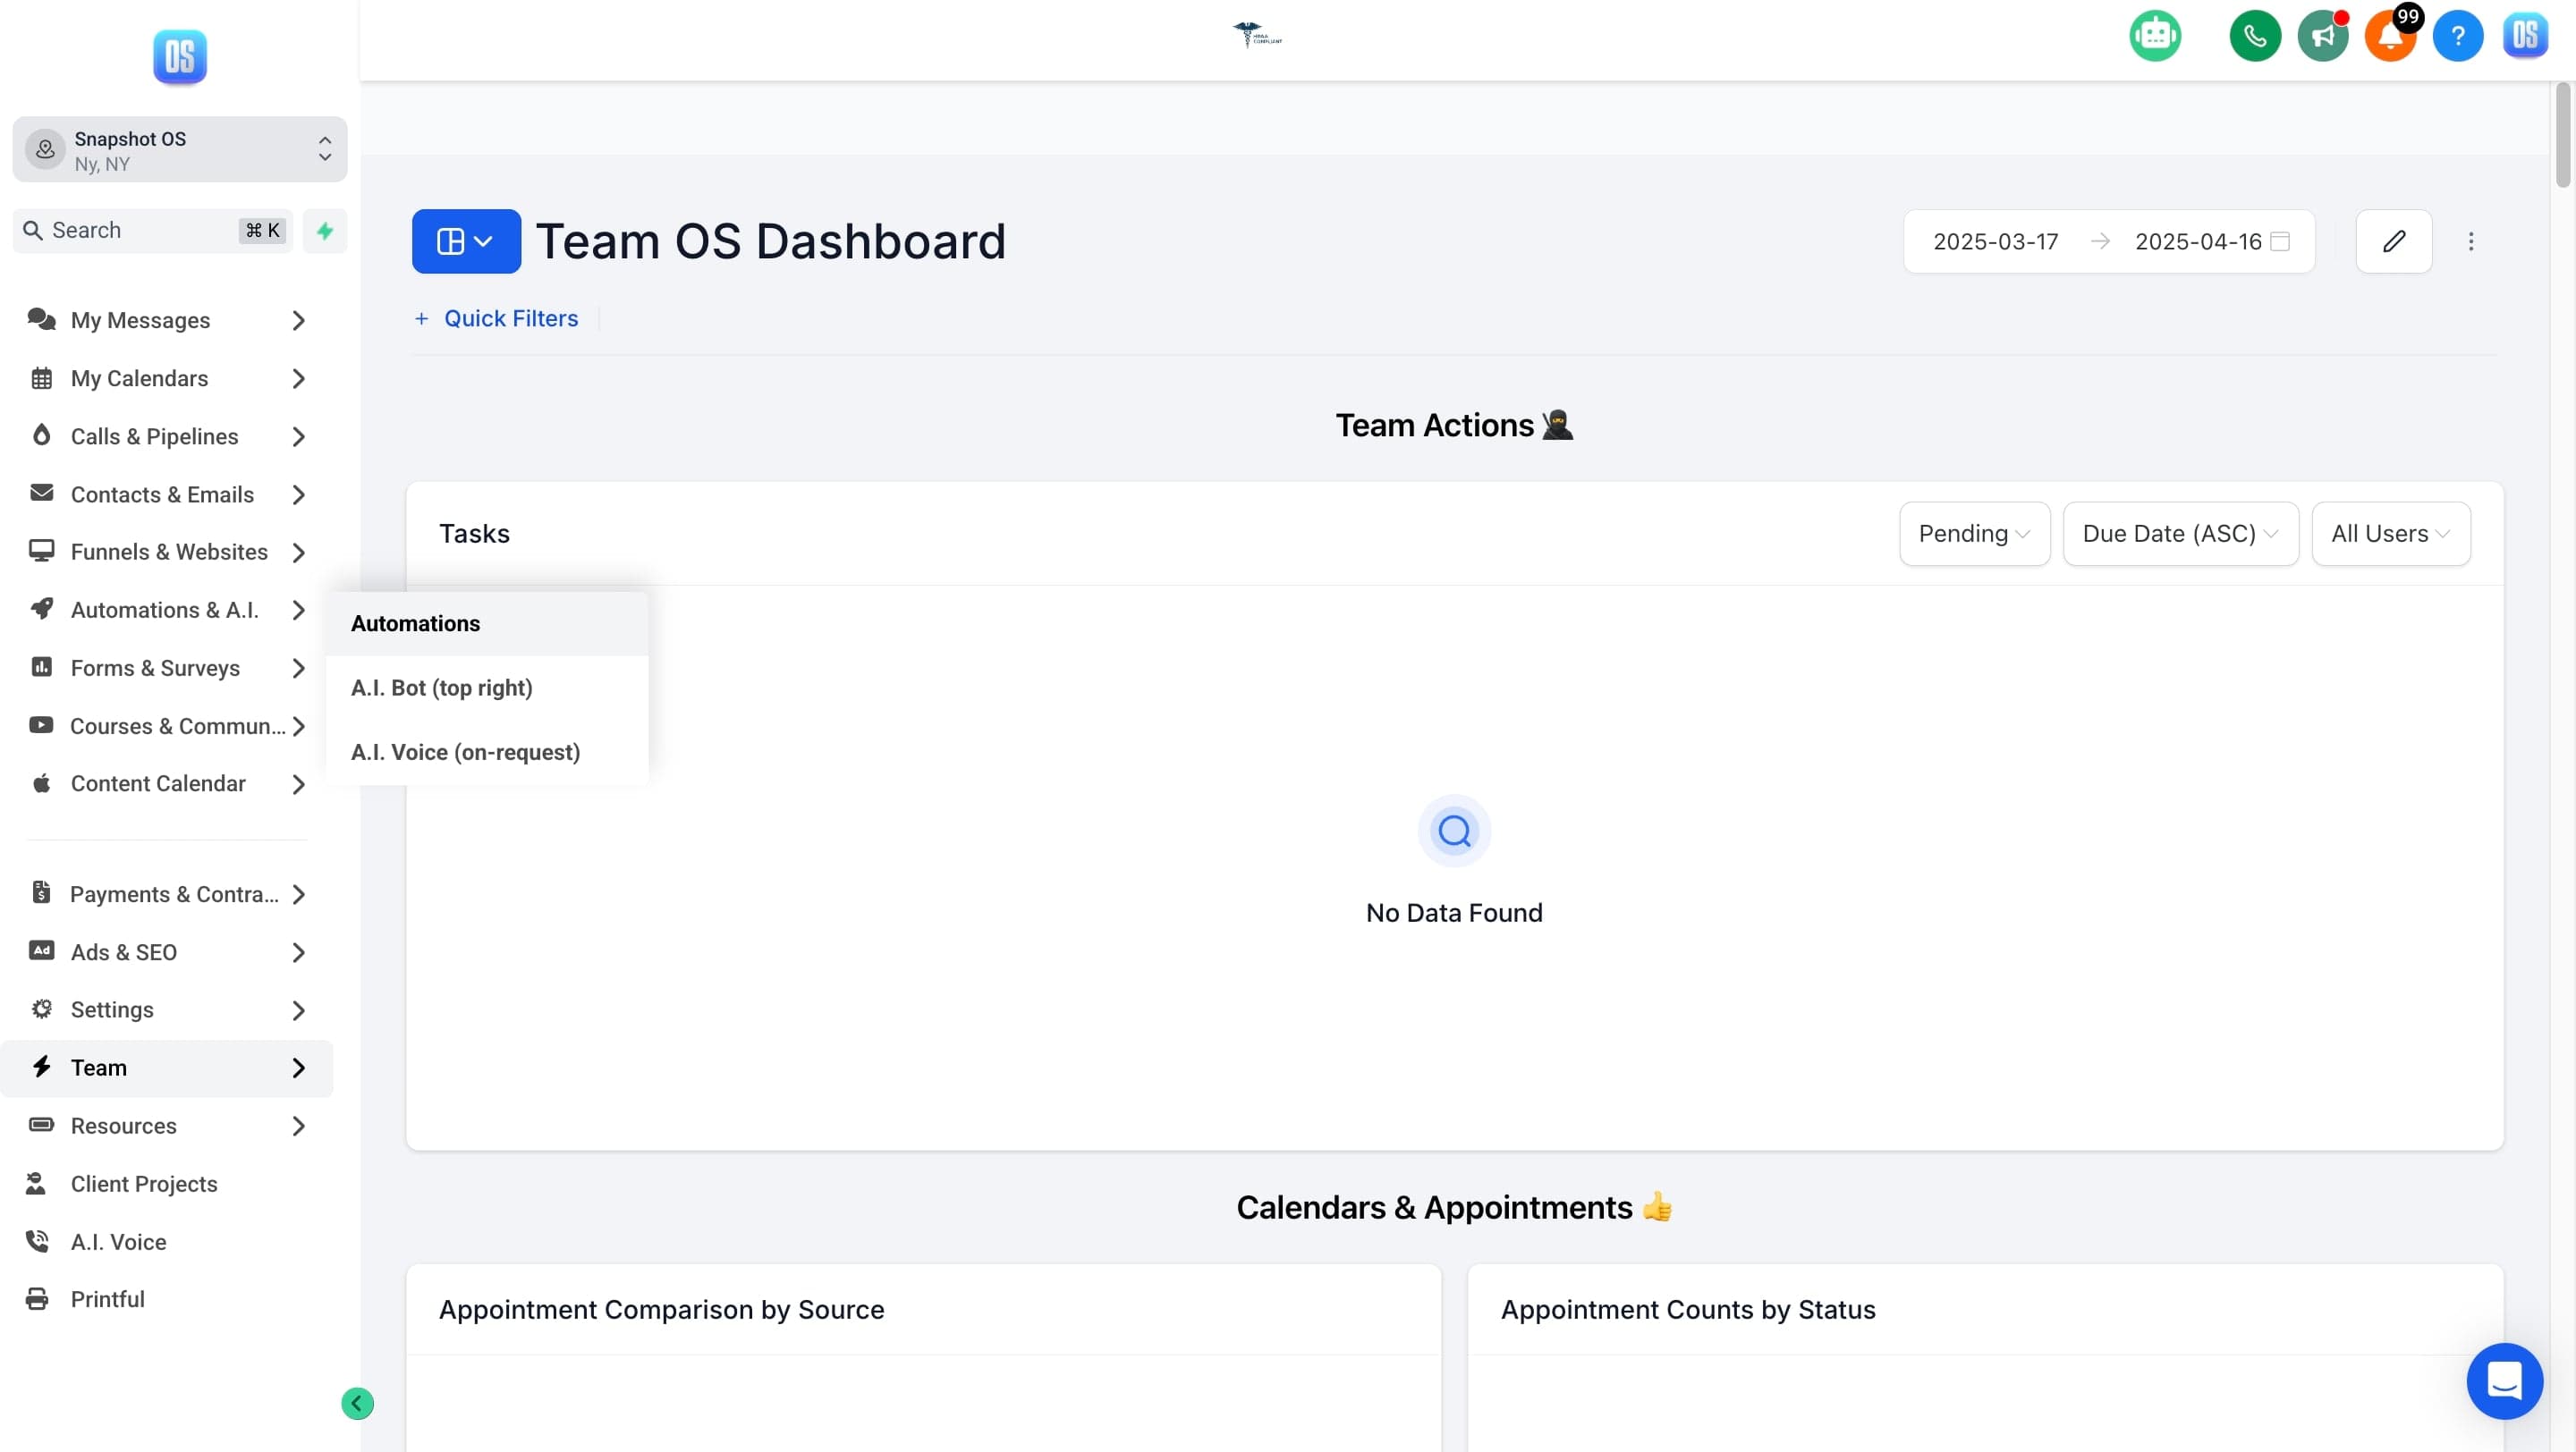Click the OS logo in the sidebar
Viewport: 2576px width, 1452px height.
click(x=180, y=57)
